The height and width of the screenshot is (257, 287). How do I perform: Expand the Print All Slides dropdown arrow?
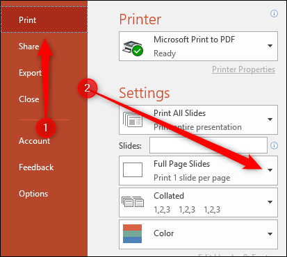[270, 119]
